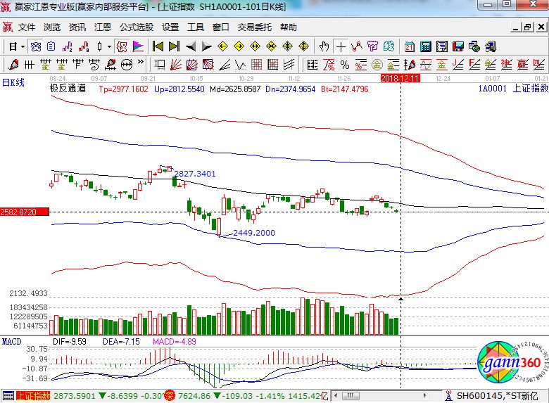Screen dimensions: 549x403
Task: Click the solid left triangle arrow
Action: pos(190,46)
